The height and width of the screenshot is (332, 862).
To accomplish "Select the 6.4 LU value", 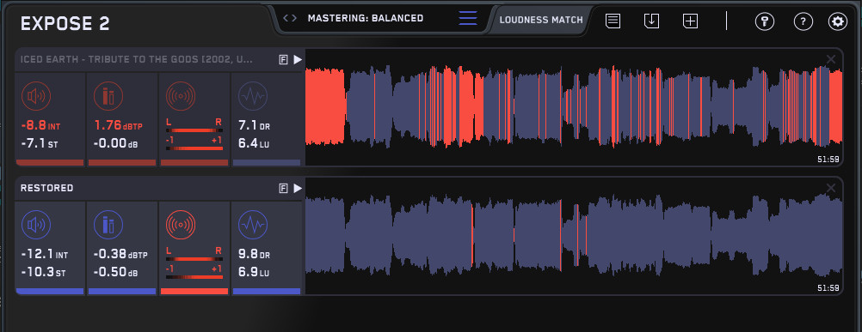I will [254, 144].
